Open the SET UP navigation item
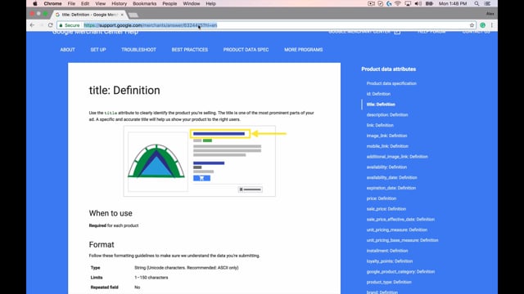 pyautogui.click(x=98, y=50)
